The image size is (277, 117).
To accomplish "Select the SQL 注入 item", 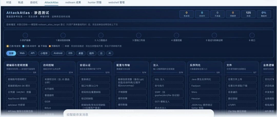I will pyautogui.click(x=168, y=79).
